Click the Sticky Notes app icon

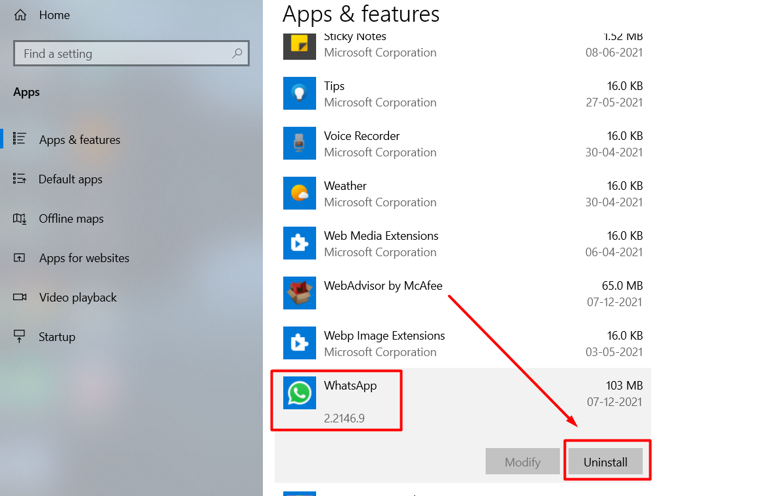point(300,46)
